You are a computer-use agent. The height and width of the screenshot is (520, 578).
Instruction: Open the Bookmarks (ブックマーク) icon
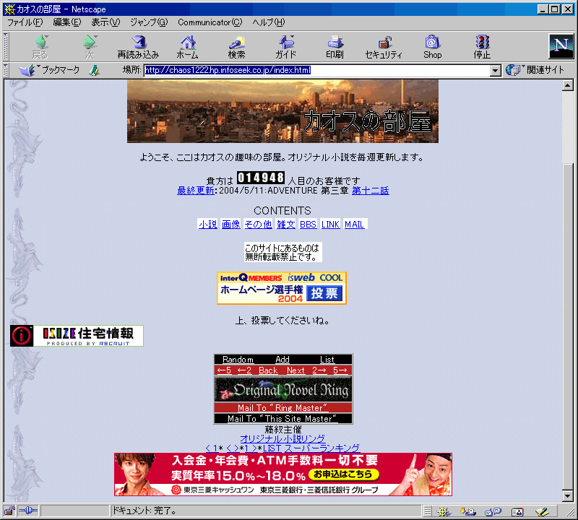[x=49, y=70]
